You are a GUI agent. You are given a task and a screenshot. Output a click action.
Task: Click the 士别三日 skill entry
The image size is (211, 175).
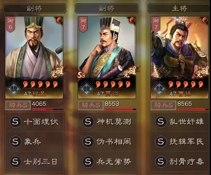click(34, 161)
